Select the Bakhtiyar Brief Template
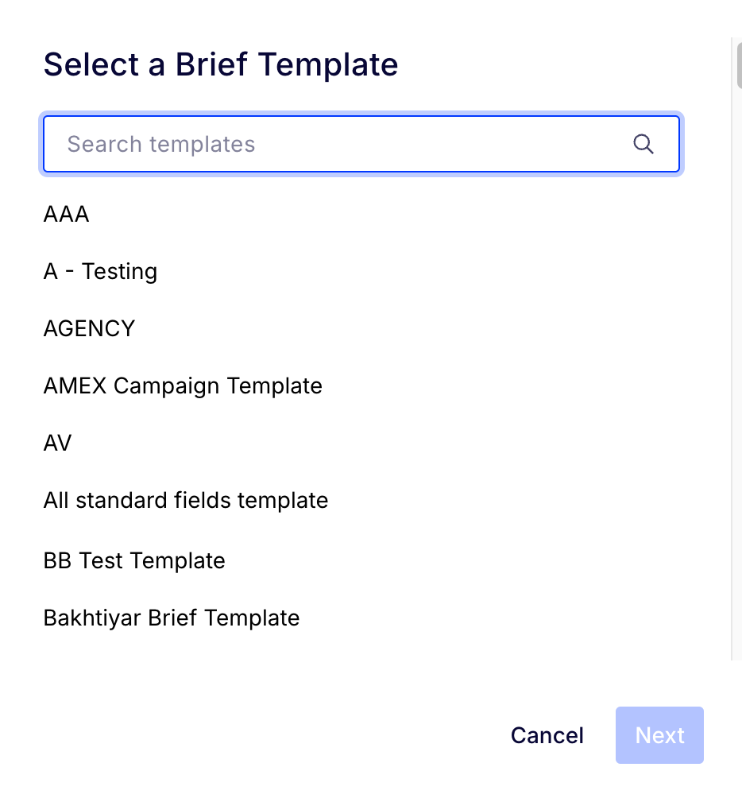Screen dimensions: 742x798 (172, 618)
